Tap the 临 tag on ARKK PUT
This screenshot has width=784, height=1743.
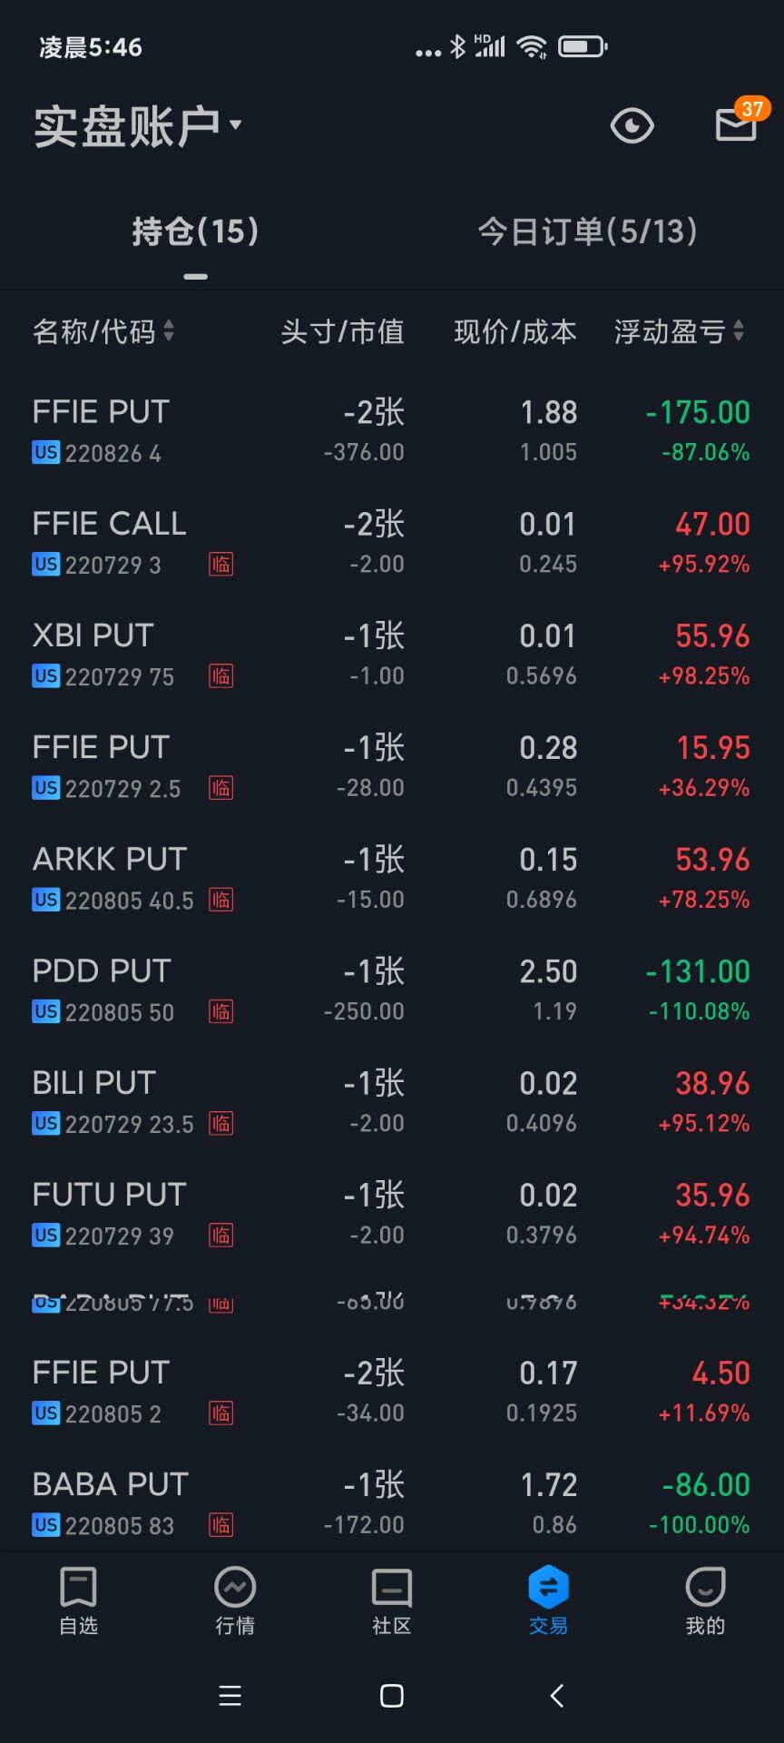(220, 900)
